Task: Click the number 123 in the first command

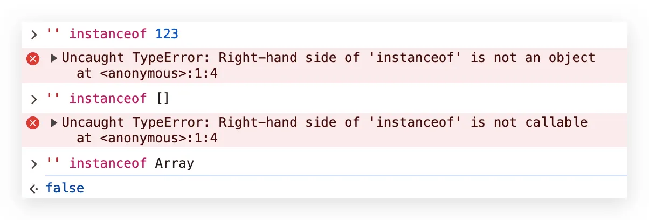Action: (167, 35)
